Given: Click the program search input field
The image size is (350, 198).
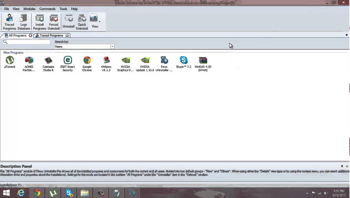Looking at the screenshot, I should coord(29,42).
